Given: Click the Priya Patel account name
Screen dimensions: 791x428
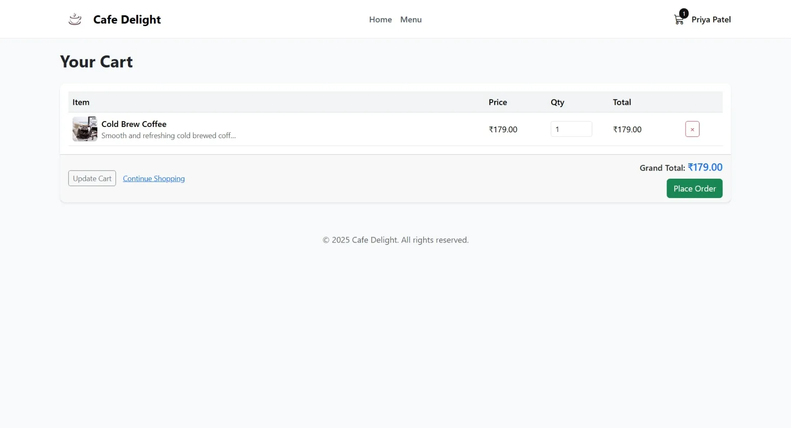Looking at the screenshot, I should click(x=711, y=19).
